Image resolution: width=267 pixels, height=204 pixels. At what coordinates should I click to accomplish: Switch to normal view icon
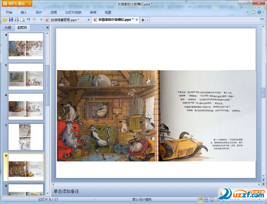tap(200, 199)
